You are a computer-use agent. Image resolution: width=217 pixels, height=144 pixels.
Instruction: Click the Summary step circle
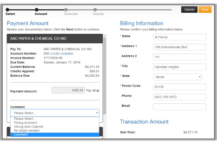tap(66, 10)
